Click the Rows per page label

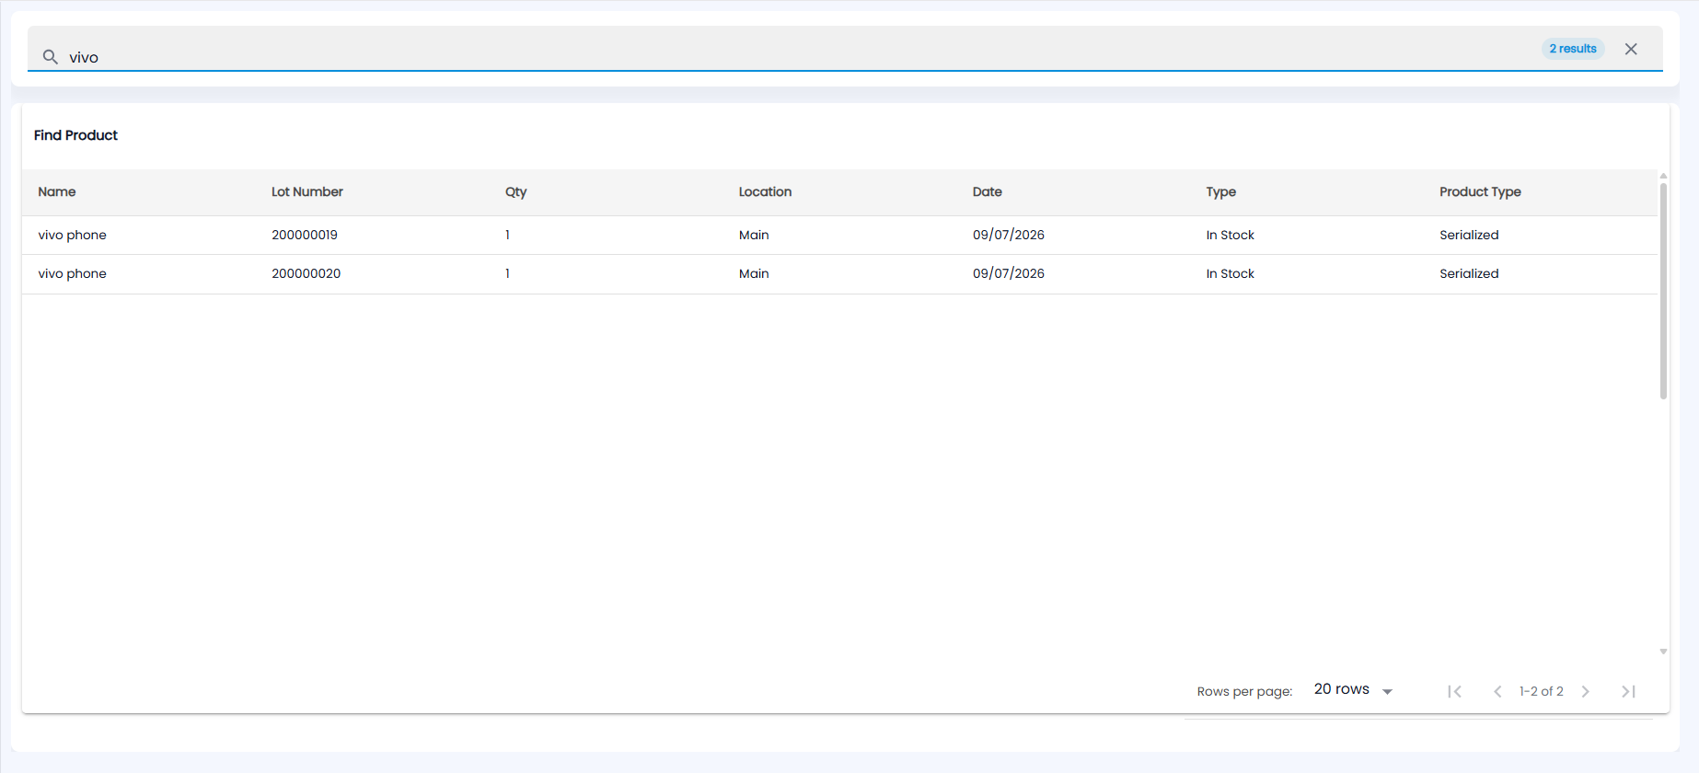coord(1244,691)
